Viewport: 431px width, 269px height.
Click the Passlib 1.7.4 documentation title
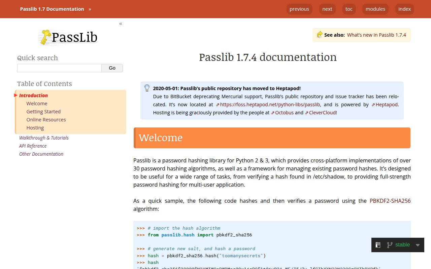pyautogui.click(x=268, y=57)
